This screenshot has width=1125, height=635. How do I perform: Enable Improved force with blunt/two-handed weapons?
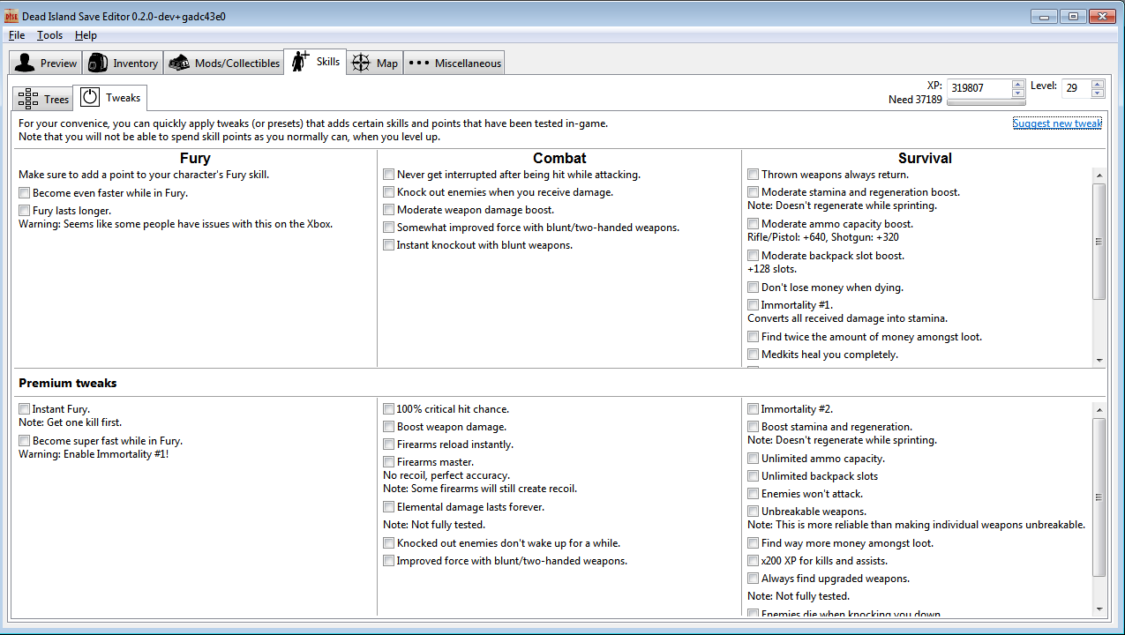pos(389,561)
